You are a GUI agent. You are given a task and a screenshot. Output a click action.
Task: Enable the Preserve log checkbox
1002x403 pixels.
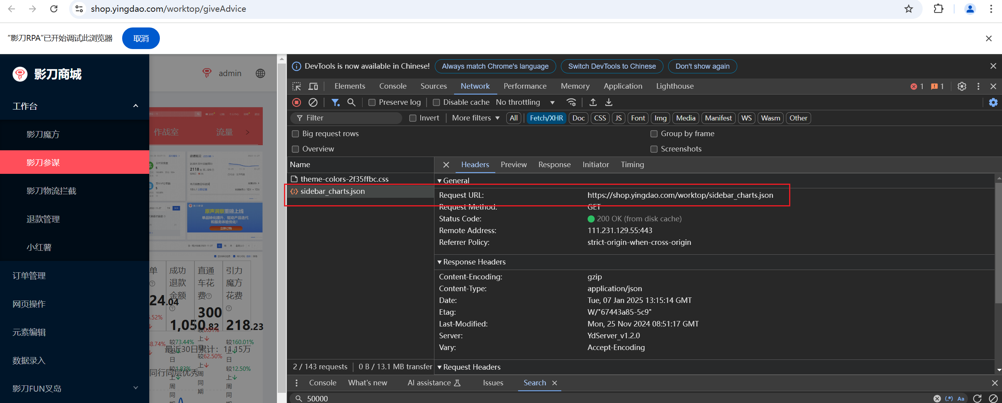click(x=372, y=102)
